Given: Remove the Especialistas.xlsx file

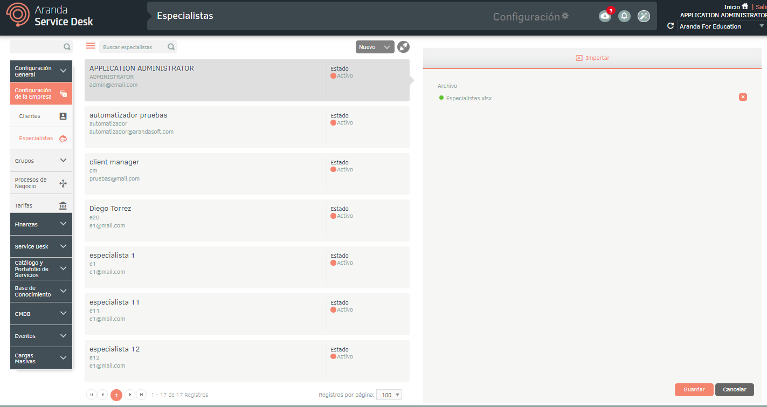Looking at the screenshot, I should coord(743,97).
